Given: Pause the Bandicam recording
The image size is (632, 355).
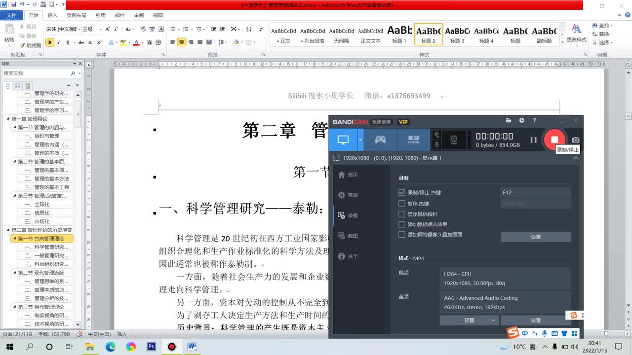Looking at the screenshot, I should click(x=533, y=140).
